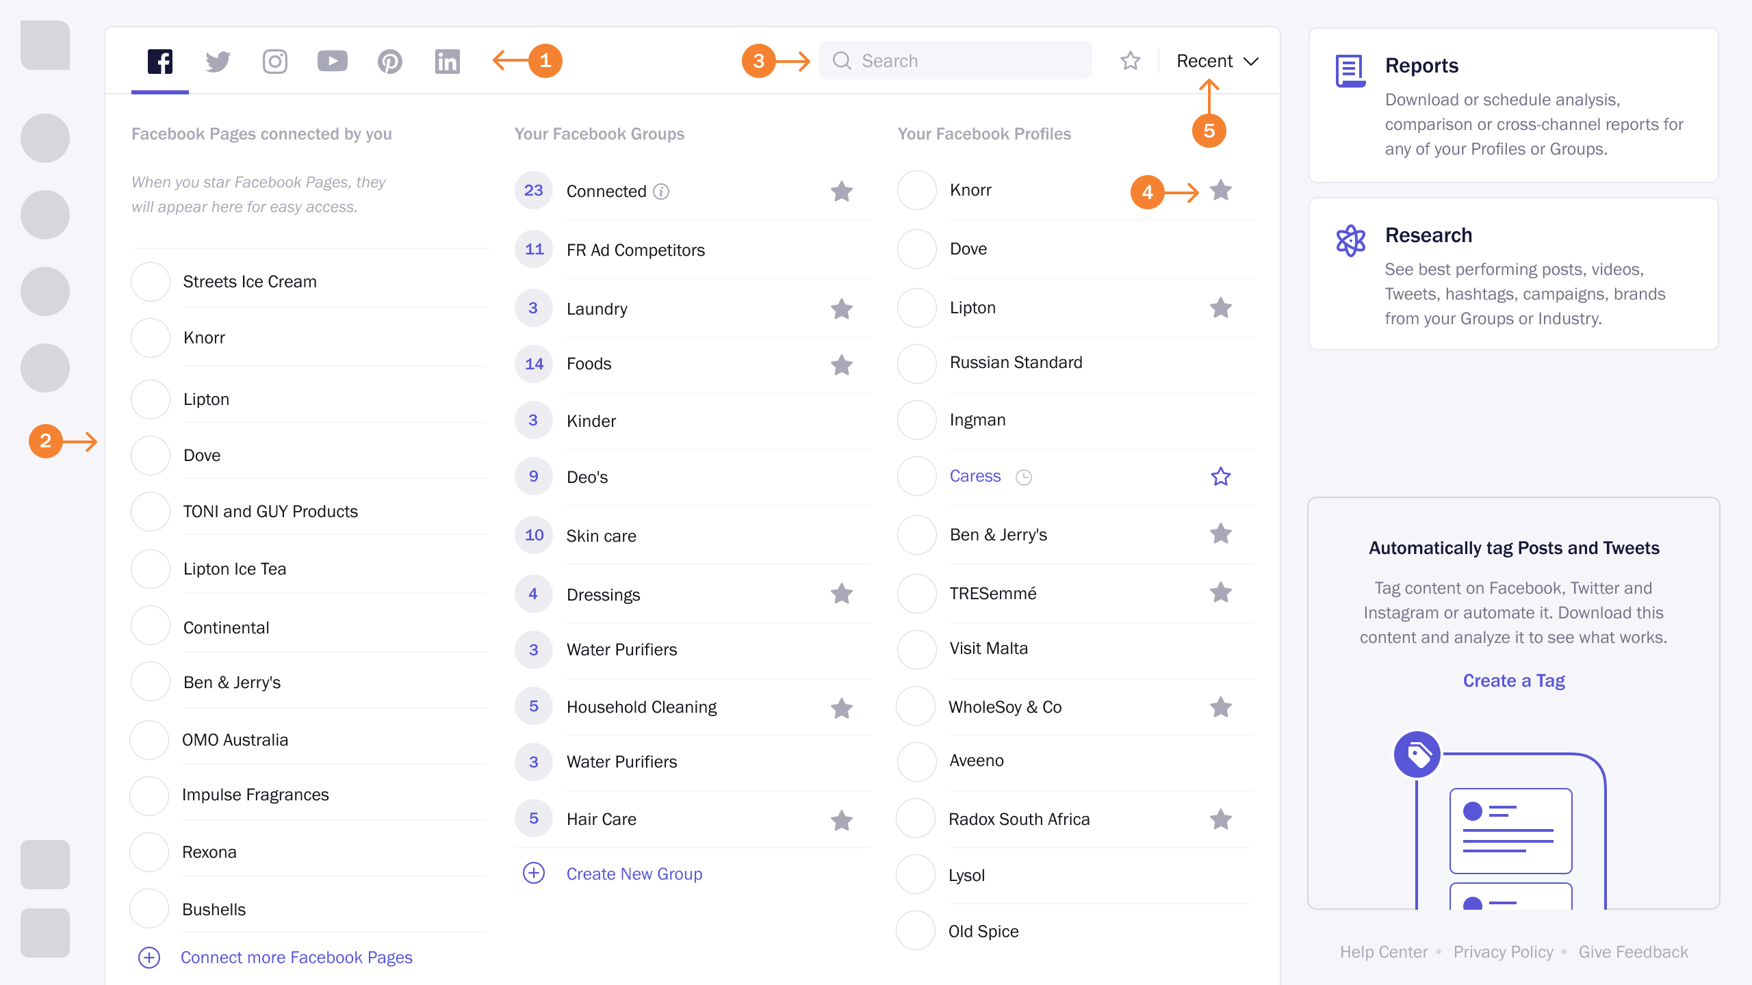The image size is (1752, 985).
Task: Toggle star for Knorr Facebook Profile
Action: click(x=1224, y=189)
